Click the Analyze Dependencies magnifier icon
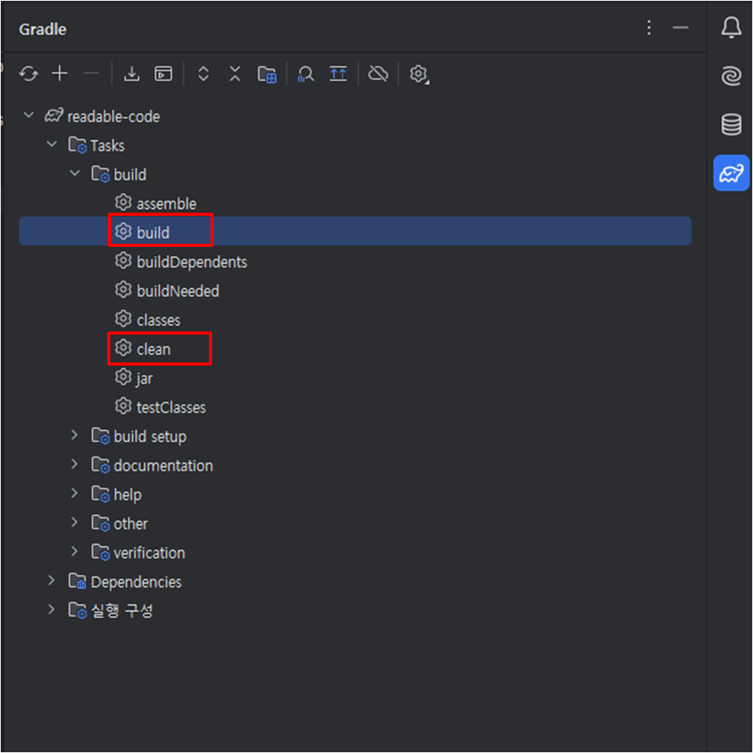The image size is (753, 753). click(306, 74)
